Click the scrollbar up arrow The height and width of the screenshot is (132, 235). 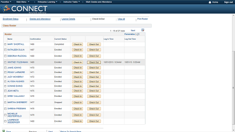234,15
